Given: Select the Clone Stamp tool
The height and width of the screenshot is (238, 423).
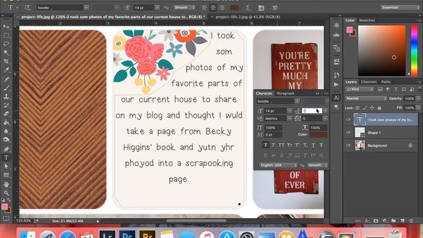Looking at the screenshot, I should 6,97.
